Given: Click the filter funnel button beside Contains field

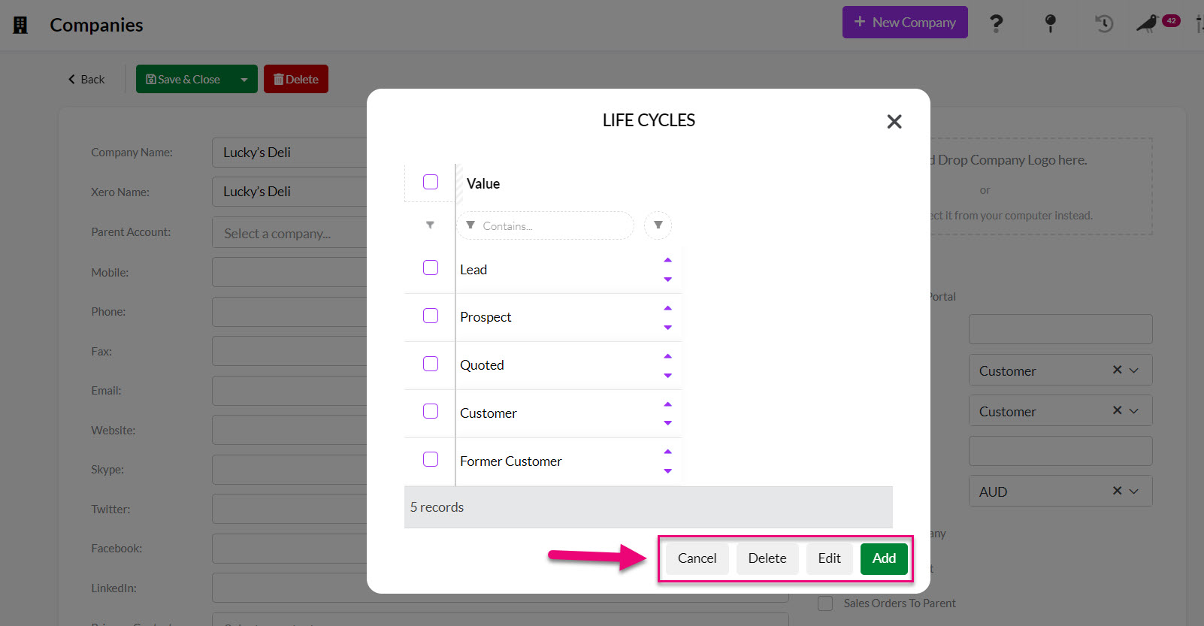Looking at the screenshot, I should 658,225.
